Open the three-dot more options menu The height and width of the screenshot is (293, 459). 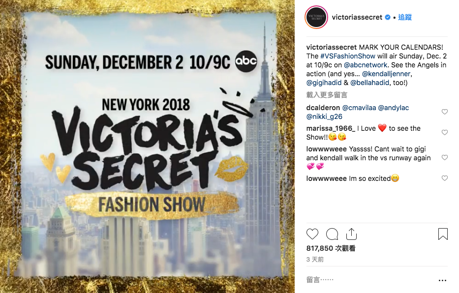click(442, 280)
